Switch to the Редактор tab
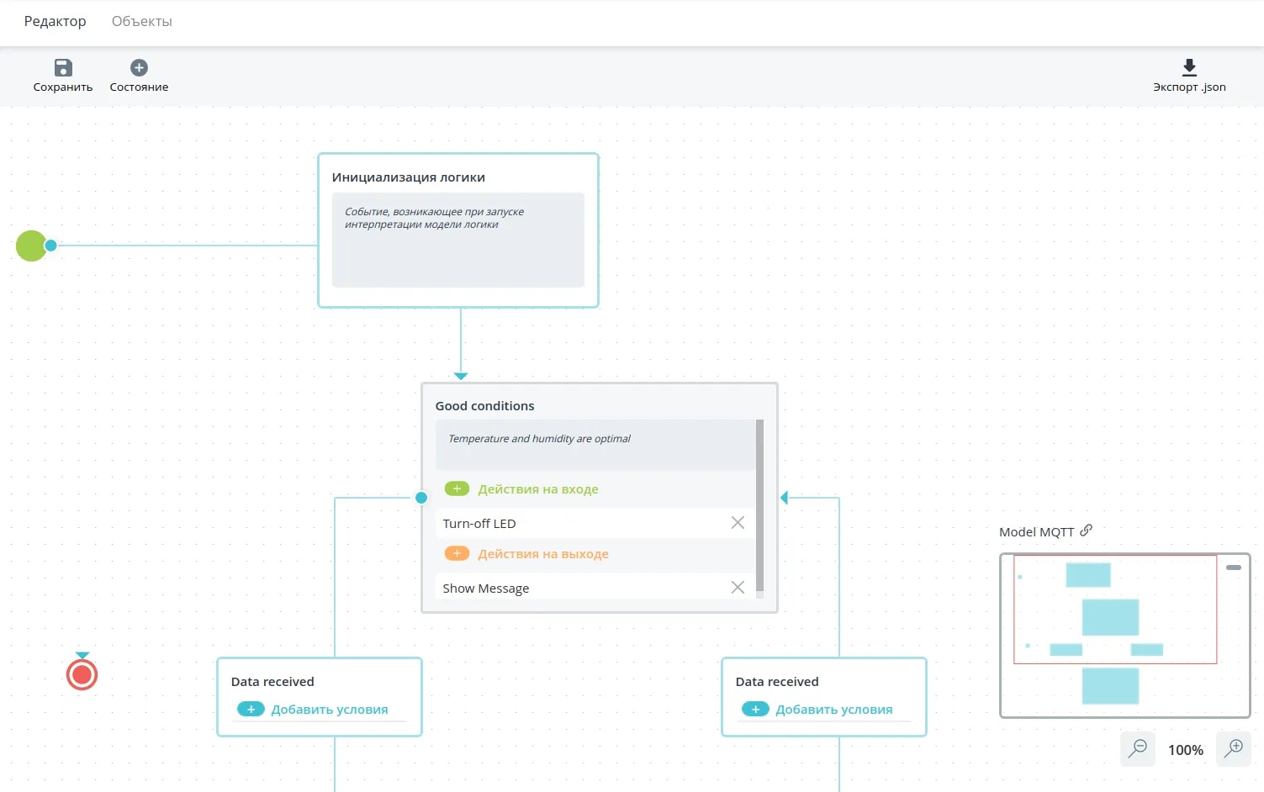Viewport: 1264px width, 792px height. 55,21
